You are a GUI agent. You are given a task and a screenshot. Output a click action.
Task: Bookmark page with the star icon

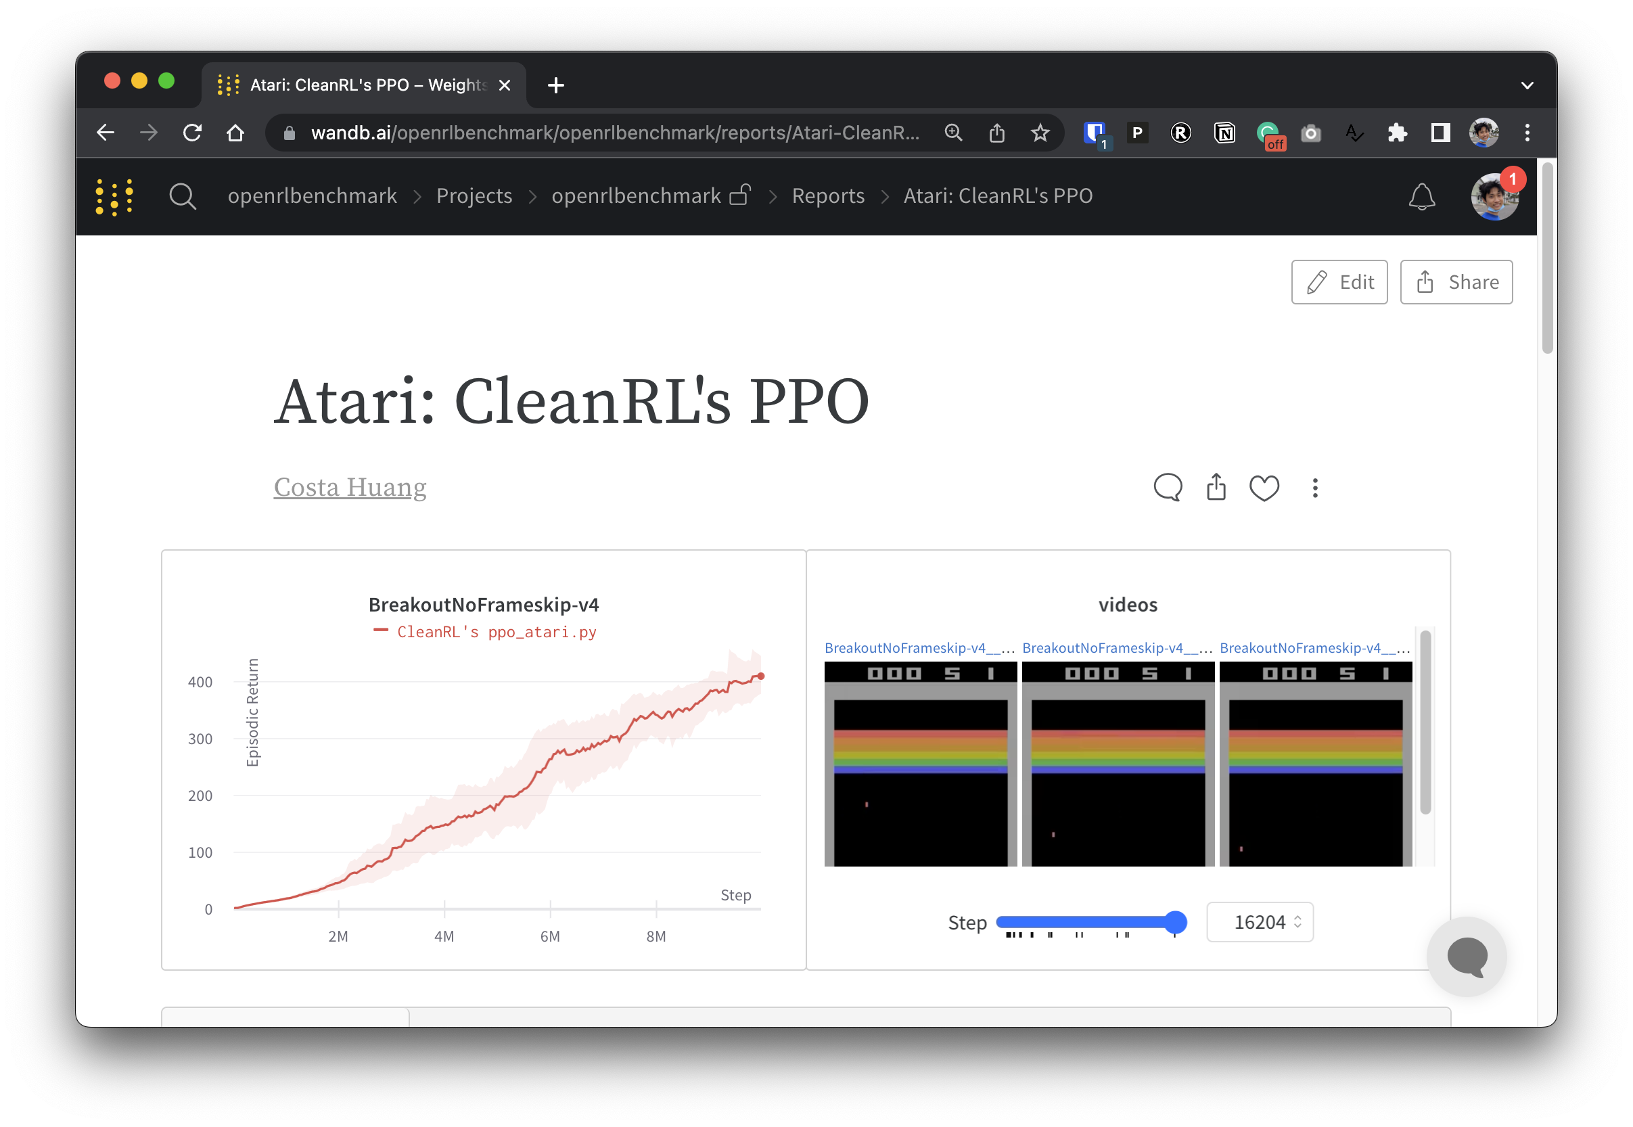pyautogui.click(x=1039, y=133)
